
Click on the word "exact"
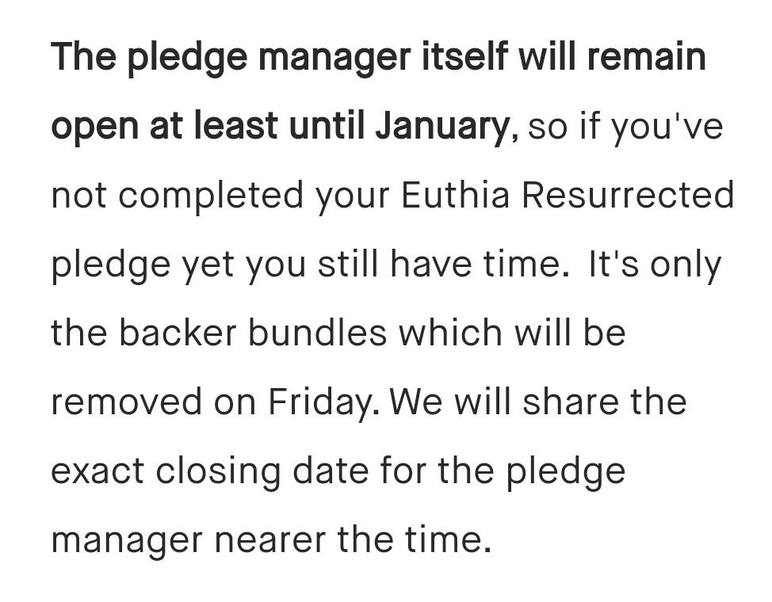coord(97,471)
